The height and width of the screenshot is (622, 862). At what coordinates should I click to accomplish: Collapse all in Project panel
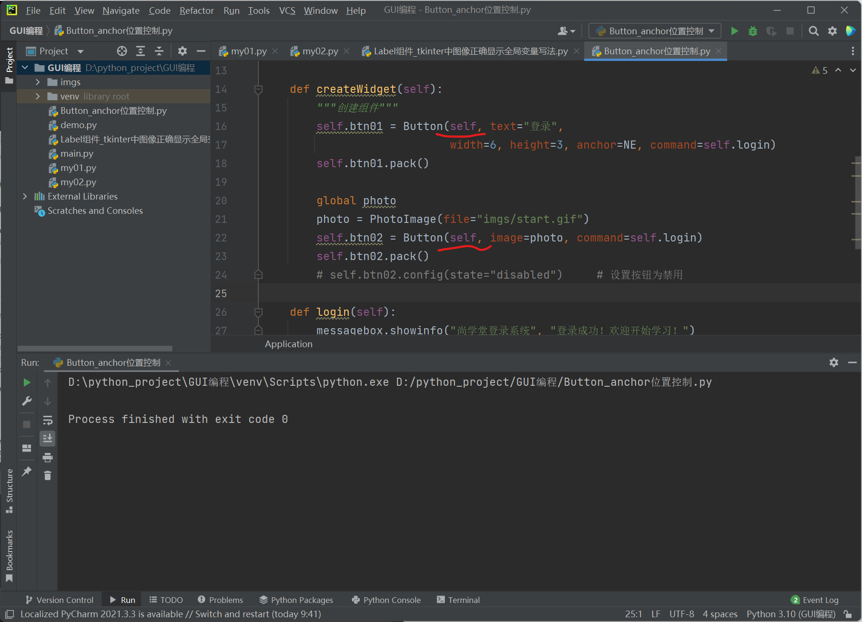click(x=159, y=51)
